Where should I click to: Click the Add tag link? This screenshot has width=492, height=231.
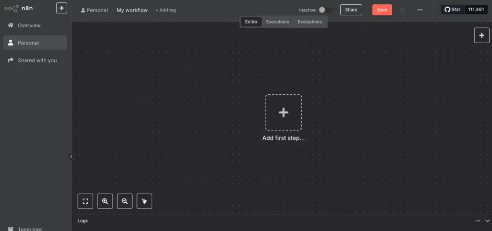[x=165, y=10]
